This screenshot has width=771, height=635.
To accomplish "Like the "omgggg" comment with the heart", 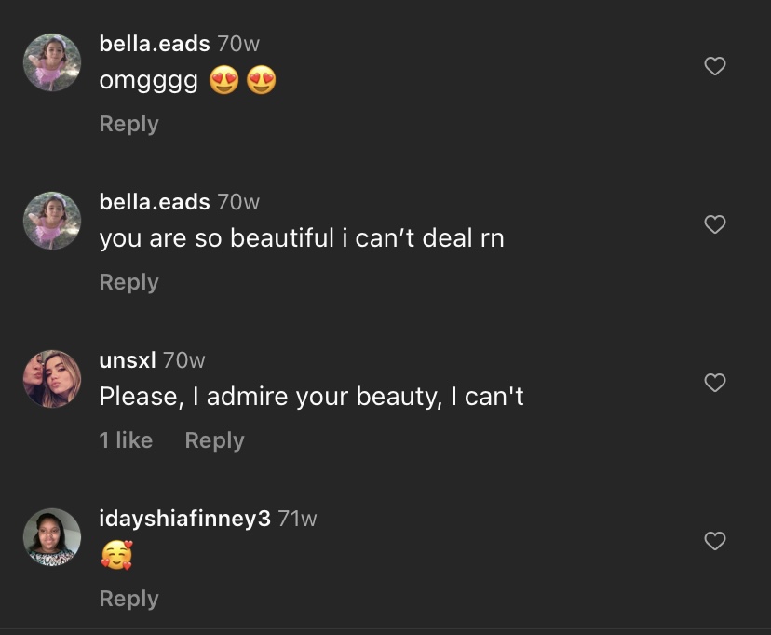I will (x=714, y=66).
